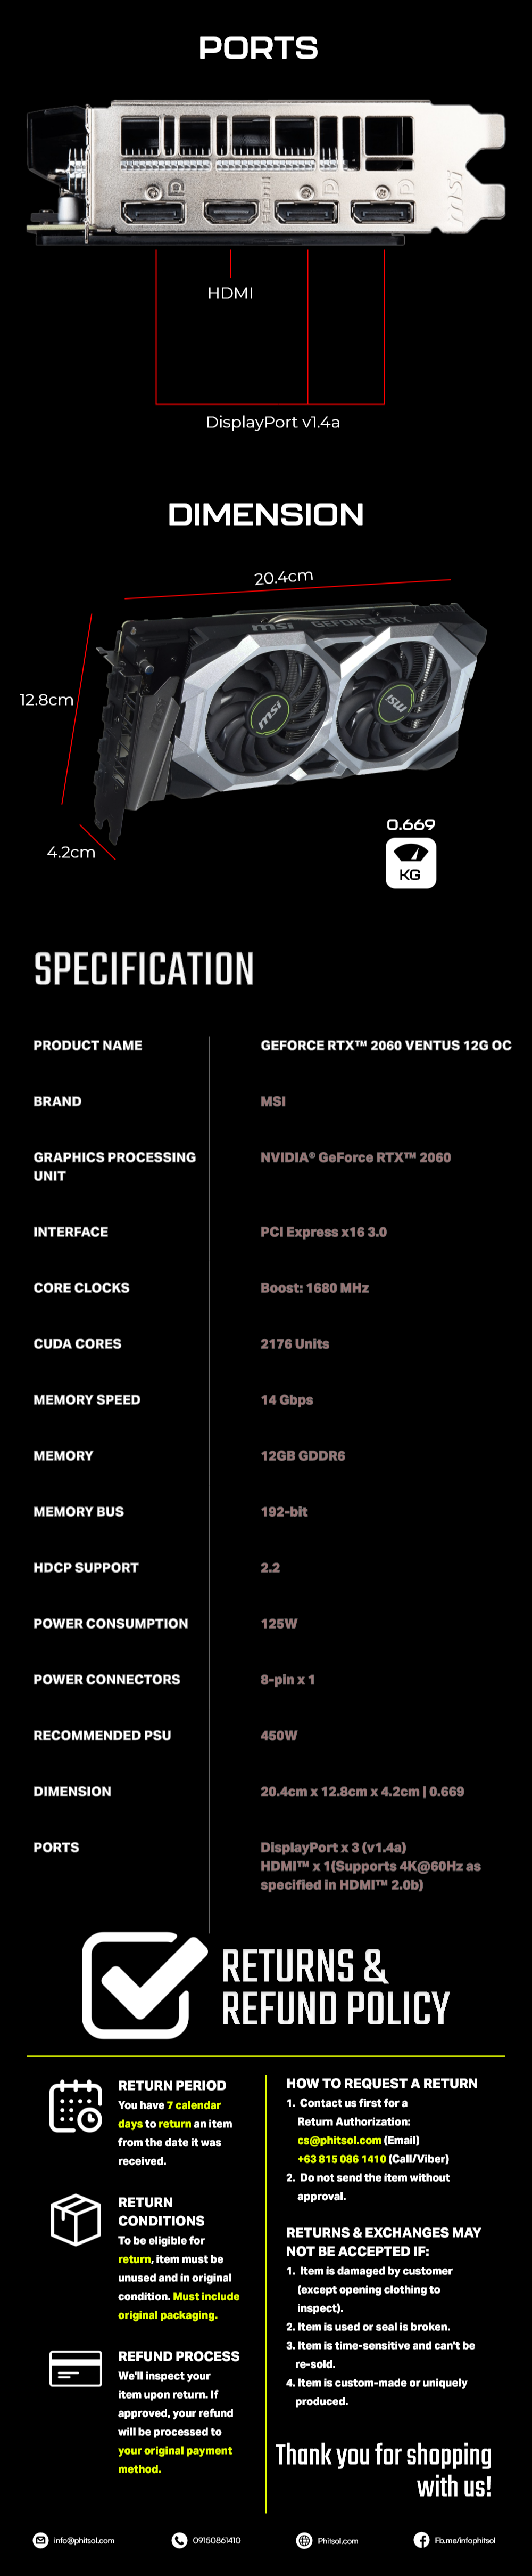The width and height of the screenshot is (532, 2576).
Task: Open the cs@phitsol.com email link
Action: (339, 2140)
